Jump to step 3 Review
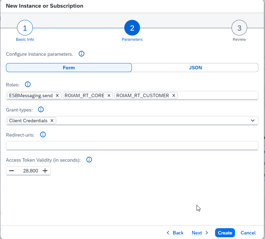 [x=239, y=28]
